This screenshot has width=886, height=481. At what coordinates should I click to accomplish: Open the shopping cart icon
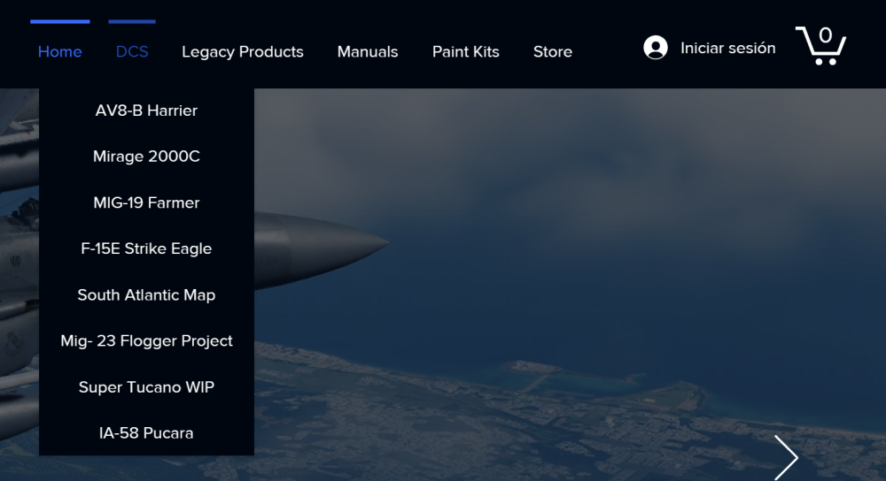tap(821, 46)
